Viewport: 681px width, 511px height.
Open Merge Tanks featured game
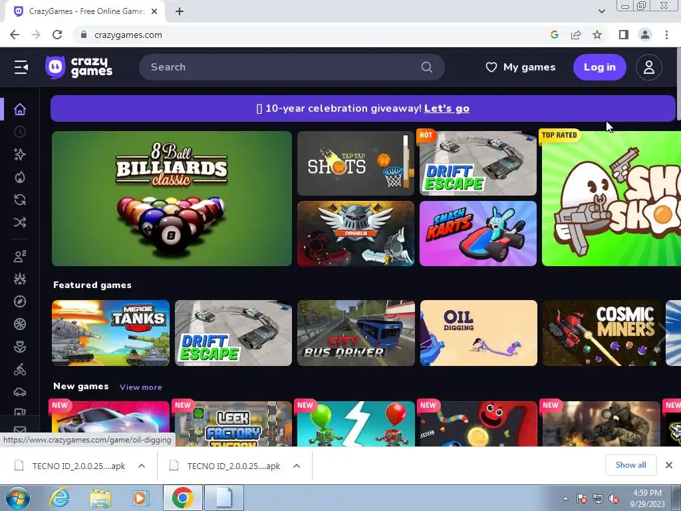110,333
